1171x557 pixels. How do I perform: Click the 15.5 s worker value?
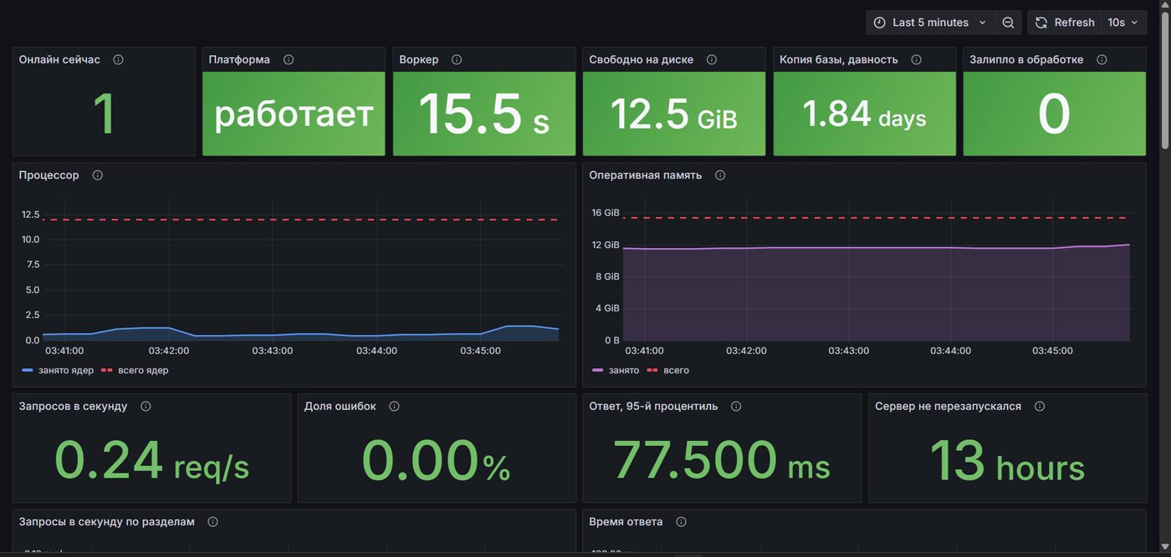[484, 114]
